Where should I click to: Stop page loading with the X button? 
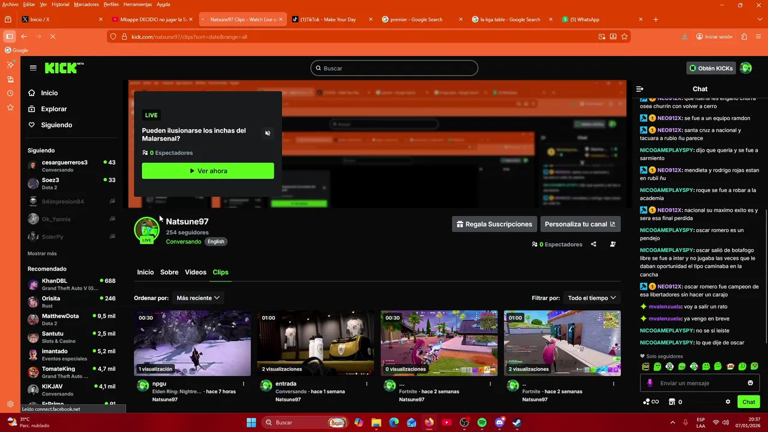[x=52, y=37]
